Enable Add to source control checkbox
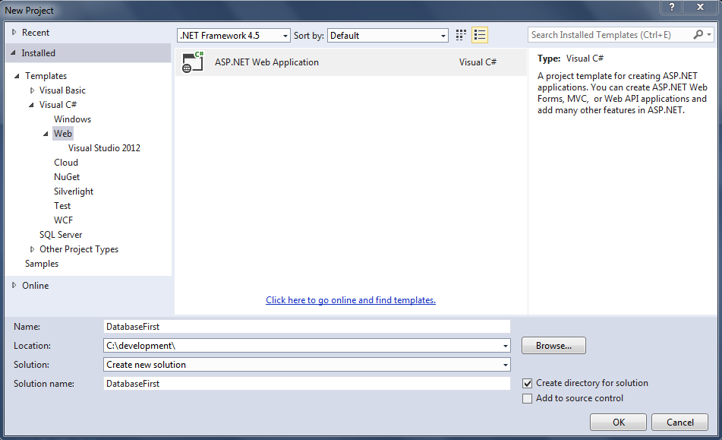The width and height of the screenshot is (722, 440). (x=527, y=398)
